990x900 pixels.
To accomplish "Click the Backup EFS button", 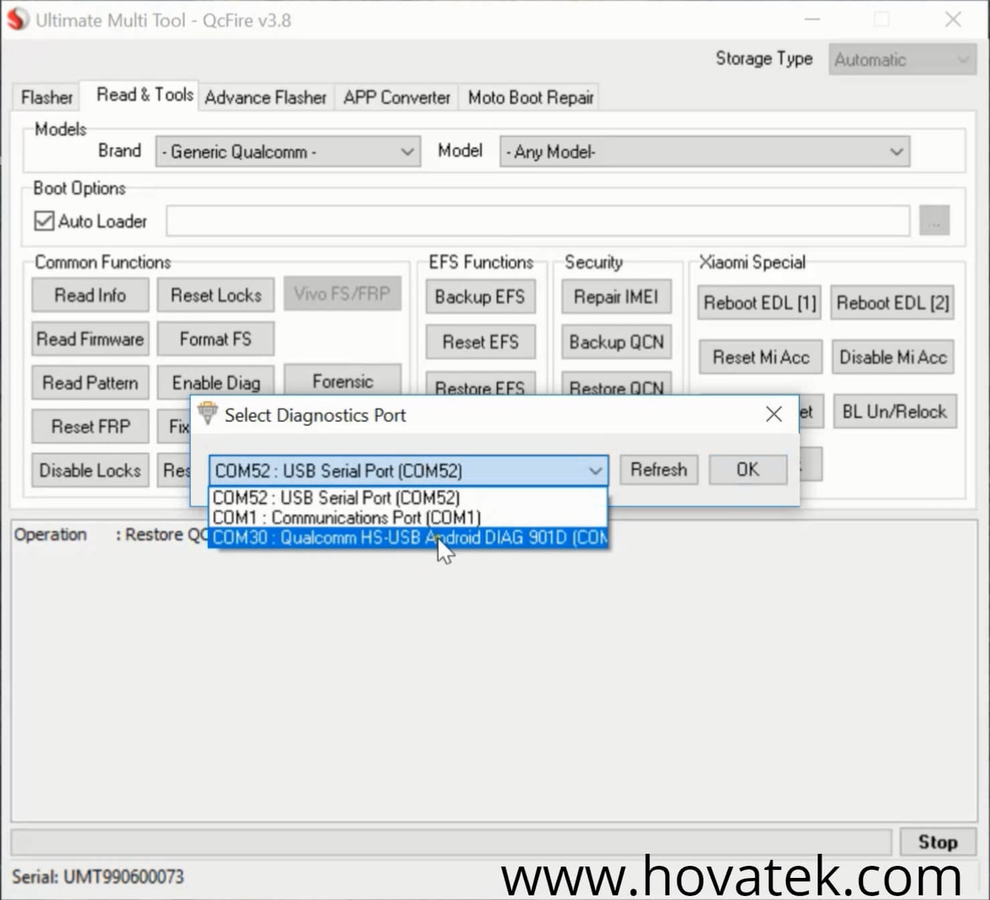I will (x=480, y=296).
